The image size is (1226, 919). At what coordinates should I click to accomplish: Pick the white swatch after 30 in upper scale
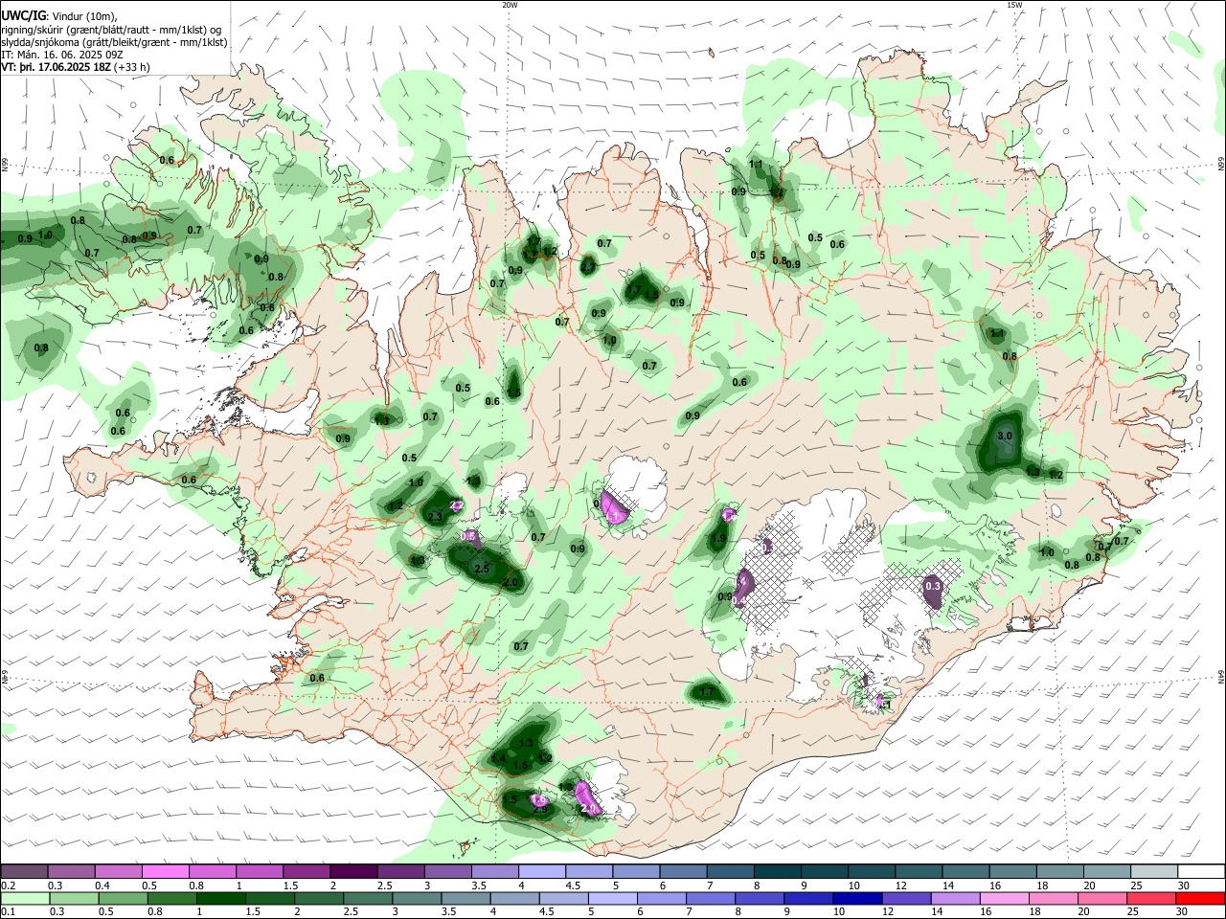[1199, 871]
